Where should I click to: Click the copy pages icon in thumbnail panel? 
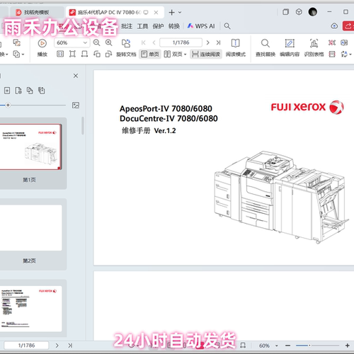(30, 91)
